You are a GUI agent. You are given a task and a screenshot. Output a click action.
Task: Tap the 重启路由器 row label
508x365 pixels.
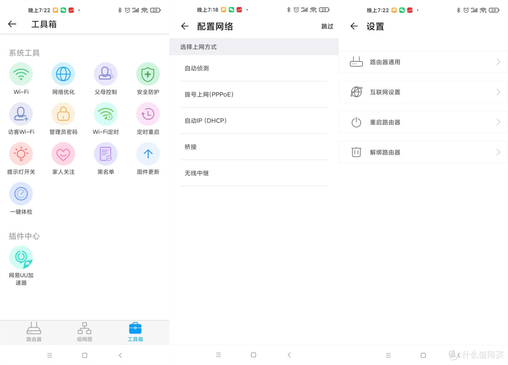[x=385, y=122]
